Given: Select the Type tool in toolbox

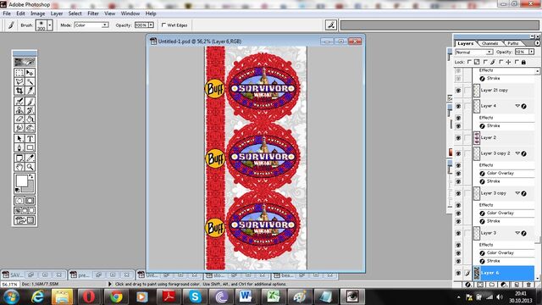Looking at the screenshot, I should tap(30, 139).
